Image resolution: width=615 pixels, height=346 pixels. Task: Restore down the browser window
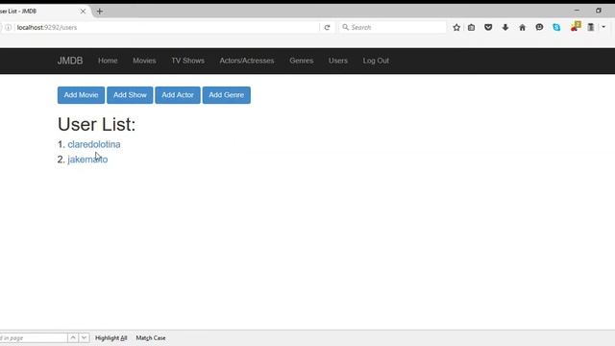598,11
